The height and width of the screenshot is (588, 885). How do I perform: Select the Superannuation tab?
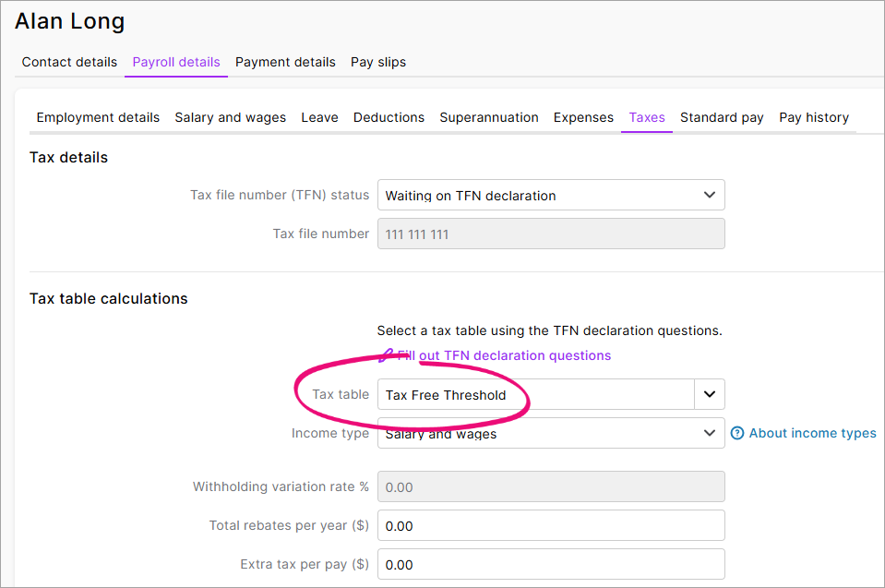point(490,117)
